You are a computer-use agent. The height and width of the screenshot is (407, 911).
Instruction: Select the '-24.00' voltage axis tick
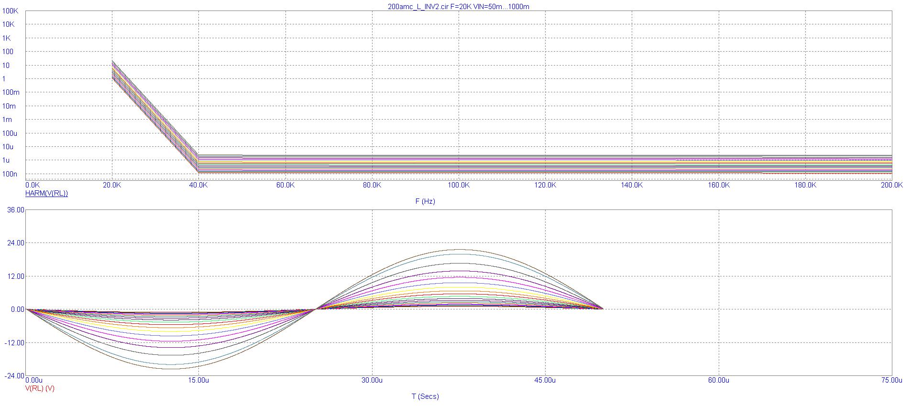click(13, 376)
